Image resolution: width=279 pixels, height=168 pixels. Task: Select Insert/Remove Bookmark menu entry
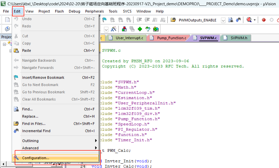point(56,78)
